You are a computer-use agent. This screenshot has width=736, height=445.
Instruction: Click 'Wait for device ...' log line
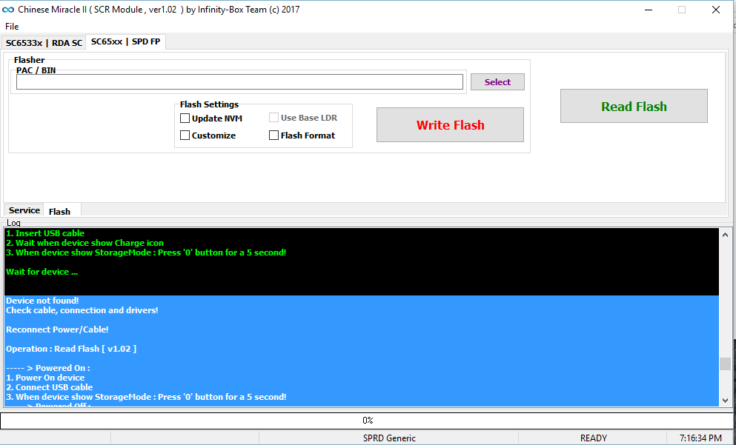click(x=42, y=272)
